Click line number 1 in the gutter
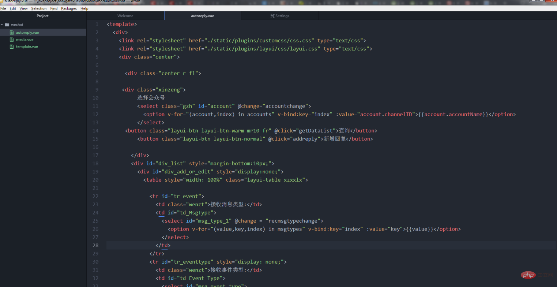This screenshot has height=287, width=557. 97,24
